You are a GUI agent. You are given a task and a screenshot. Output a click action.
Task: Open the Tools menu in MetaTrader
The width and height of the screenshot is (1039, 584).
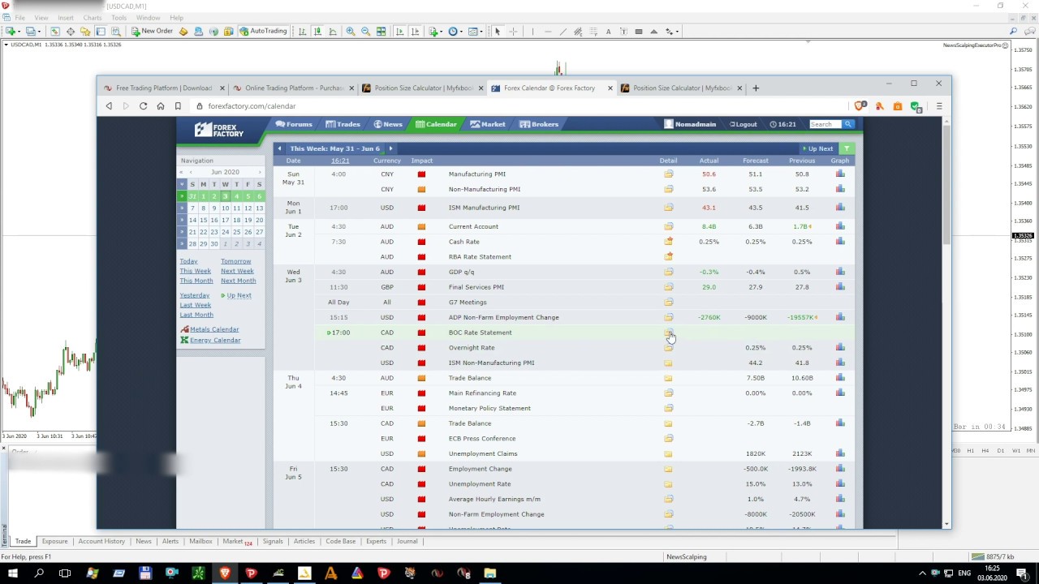point(119,18)
